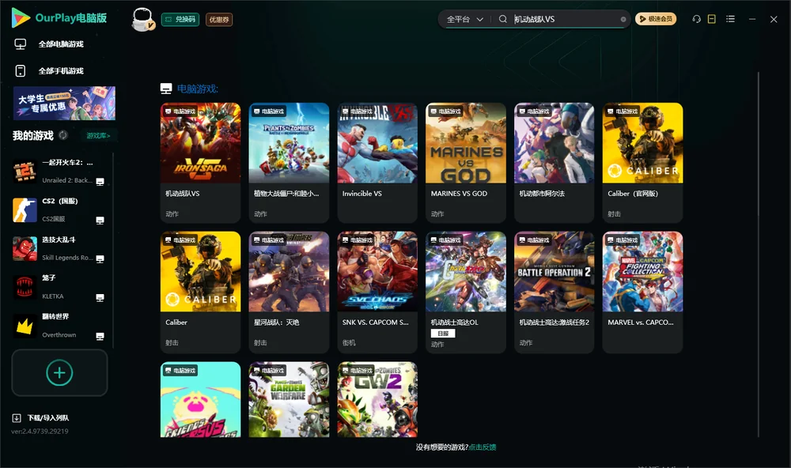Open the SNK VS. CAPCOM game card
This screenshot has width=791, height=468.
(x=377, y=292)
